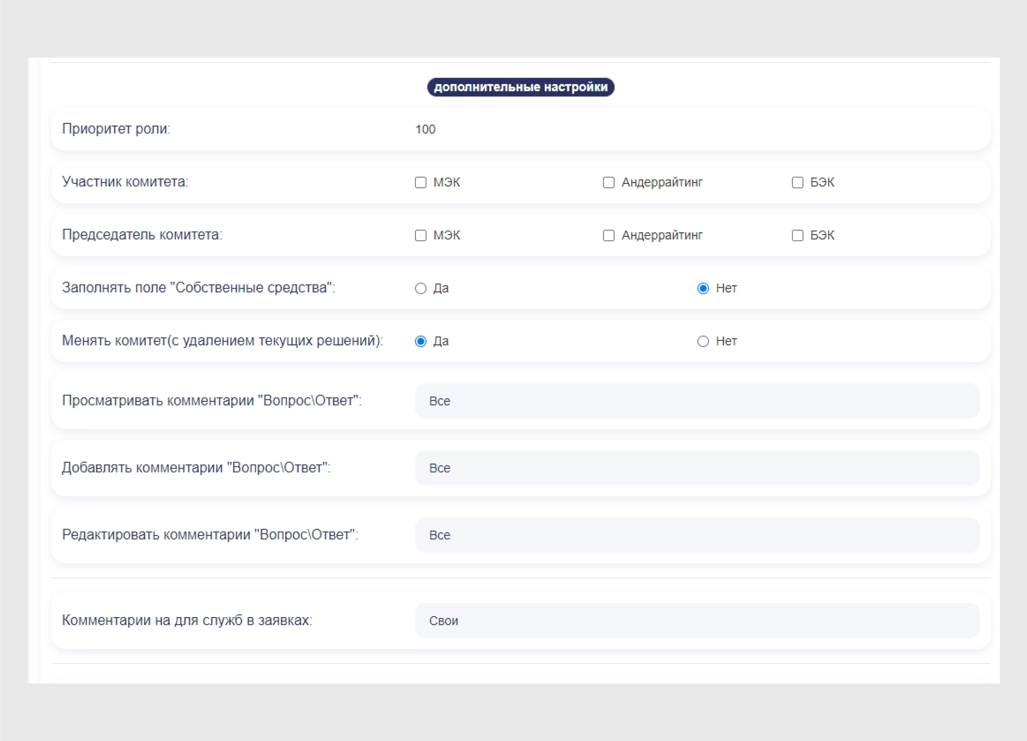
Task: Click the Участник комитета label
Action: [x=125, y=182]
